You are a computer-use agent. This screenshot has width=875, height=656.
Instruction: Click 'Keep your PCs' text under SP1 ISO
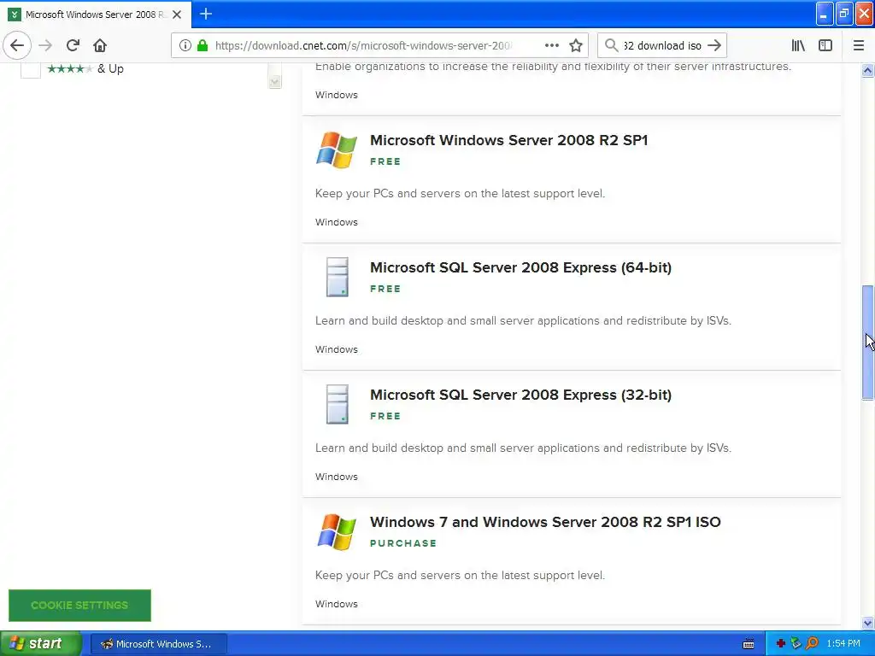click(460, 575)
